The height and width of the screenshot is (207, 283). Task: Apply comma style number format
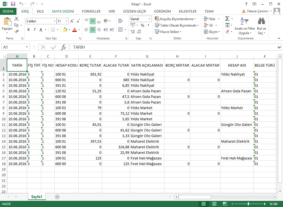point(148,25)
